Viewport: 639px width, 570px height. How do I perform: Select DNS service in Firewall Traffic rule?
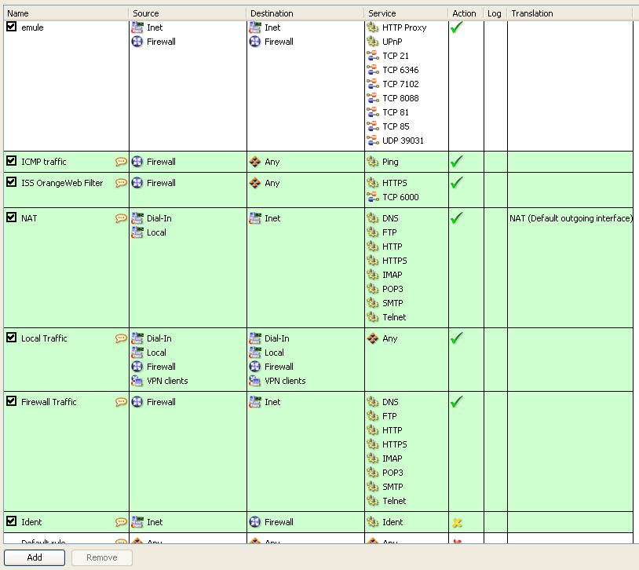pos(390,402)
